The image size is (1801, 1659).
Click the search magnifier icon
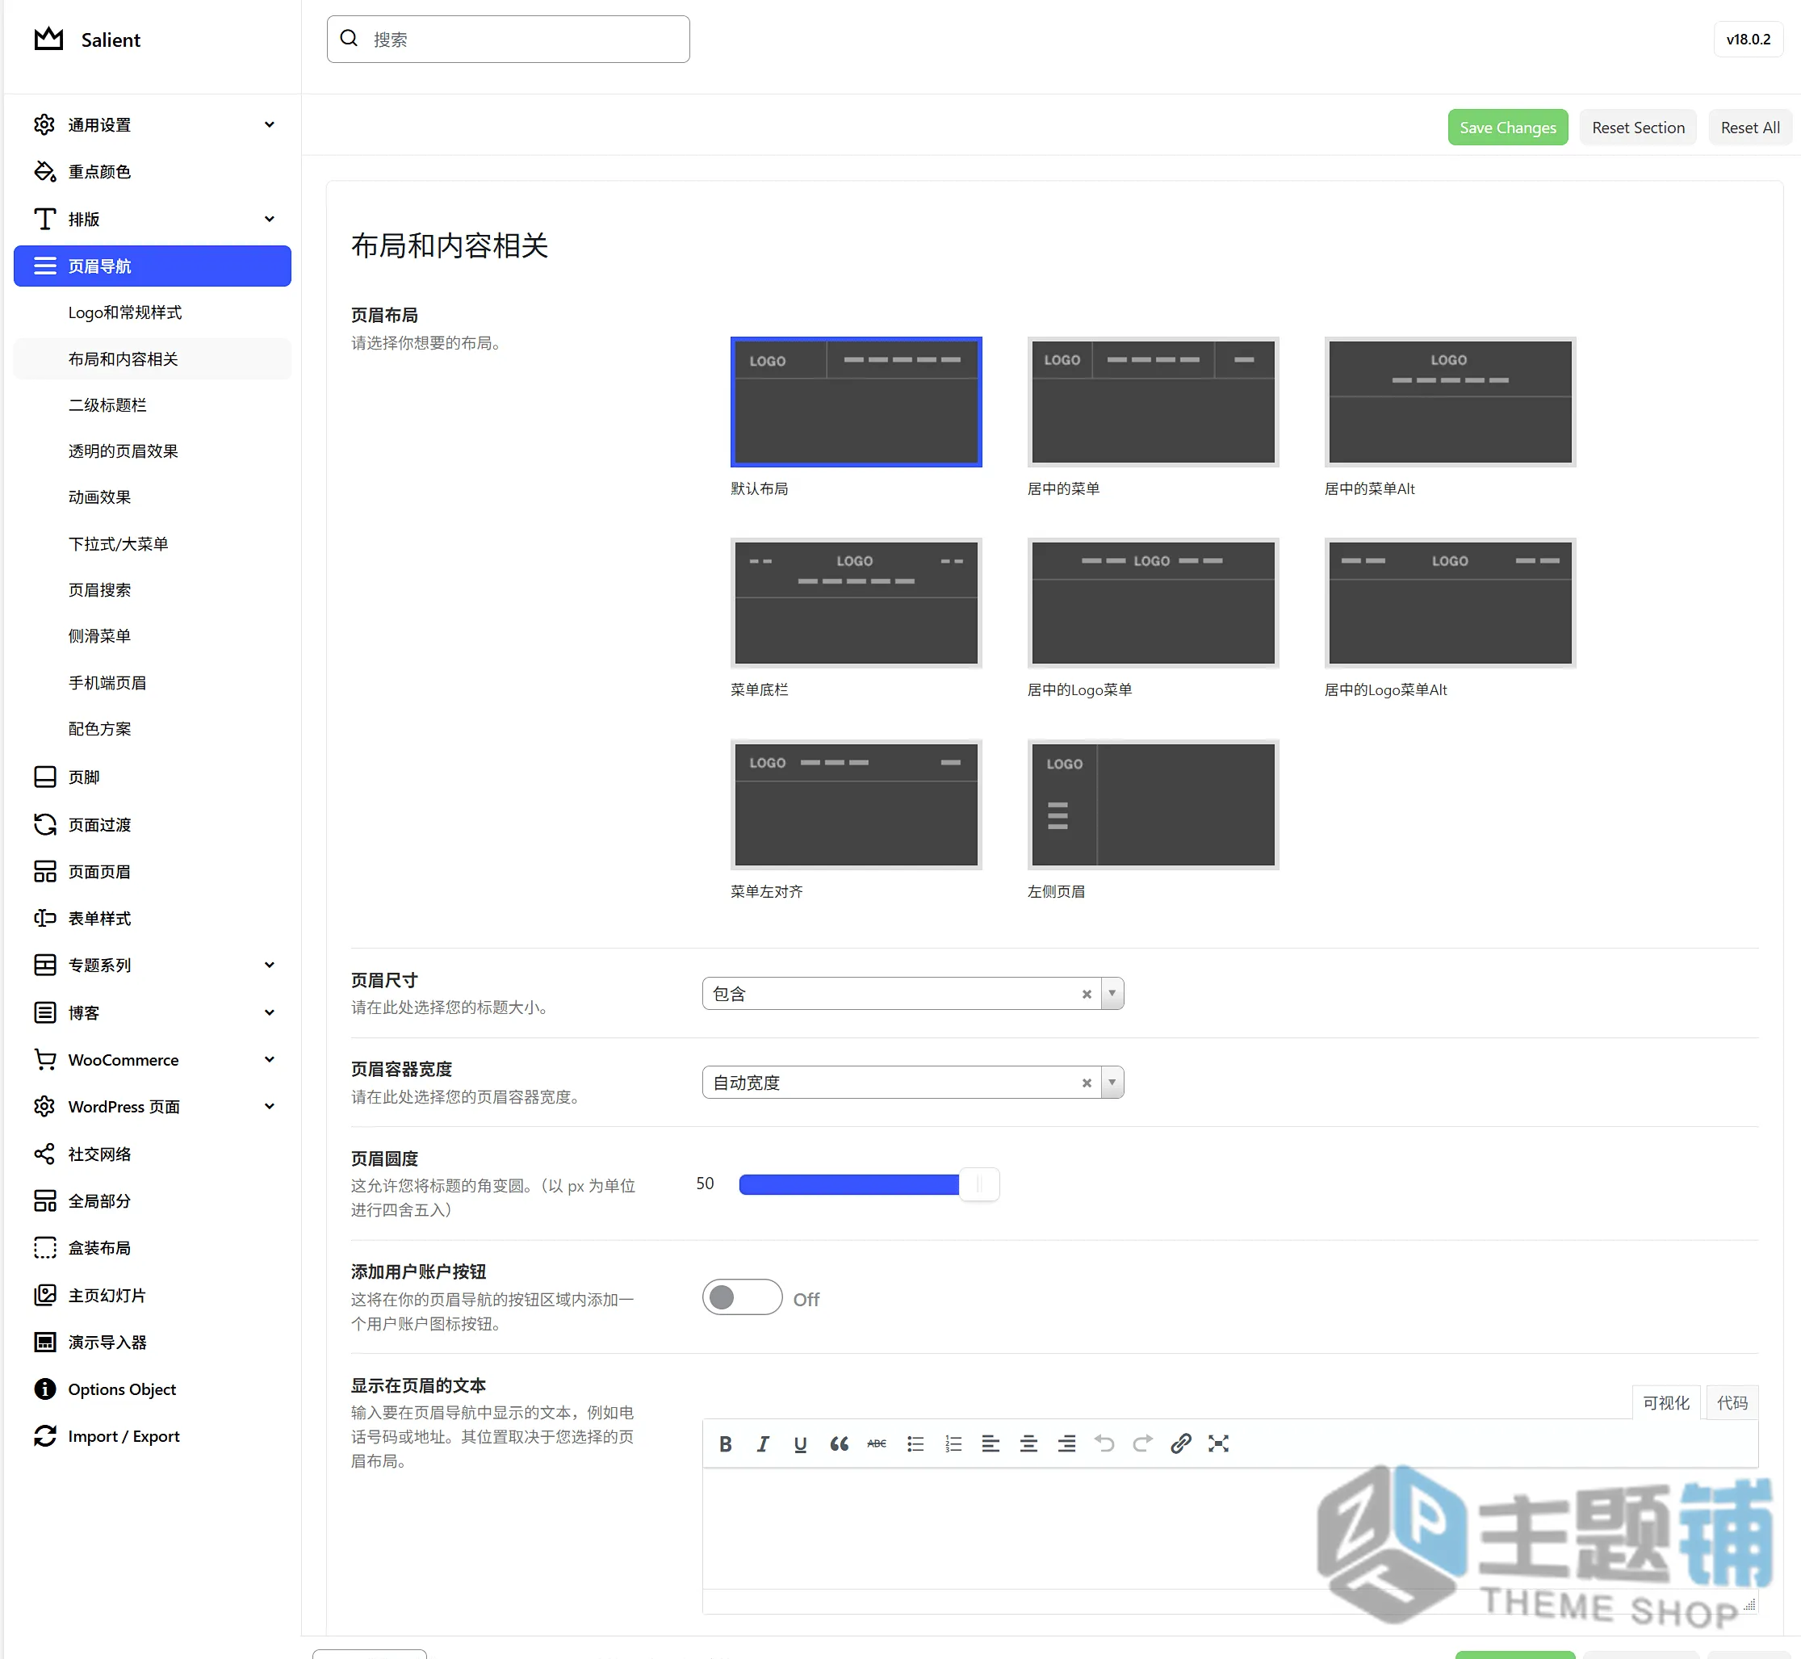click(350, 38)
